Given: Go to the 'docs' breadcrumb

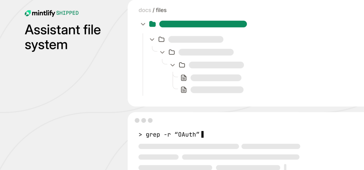Looking at the screenshot, I should (144, 10).
